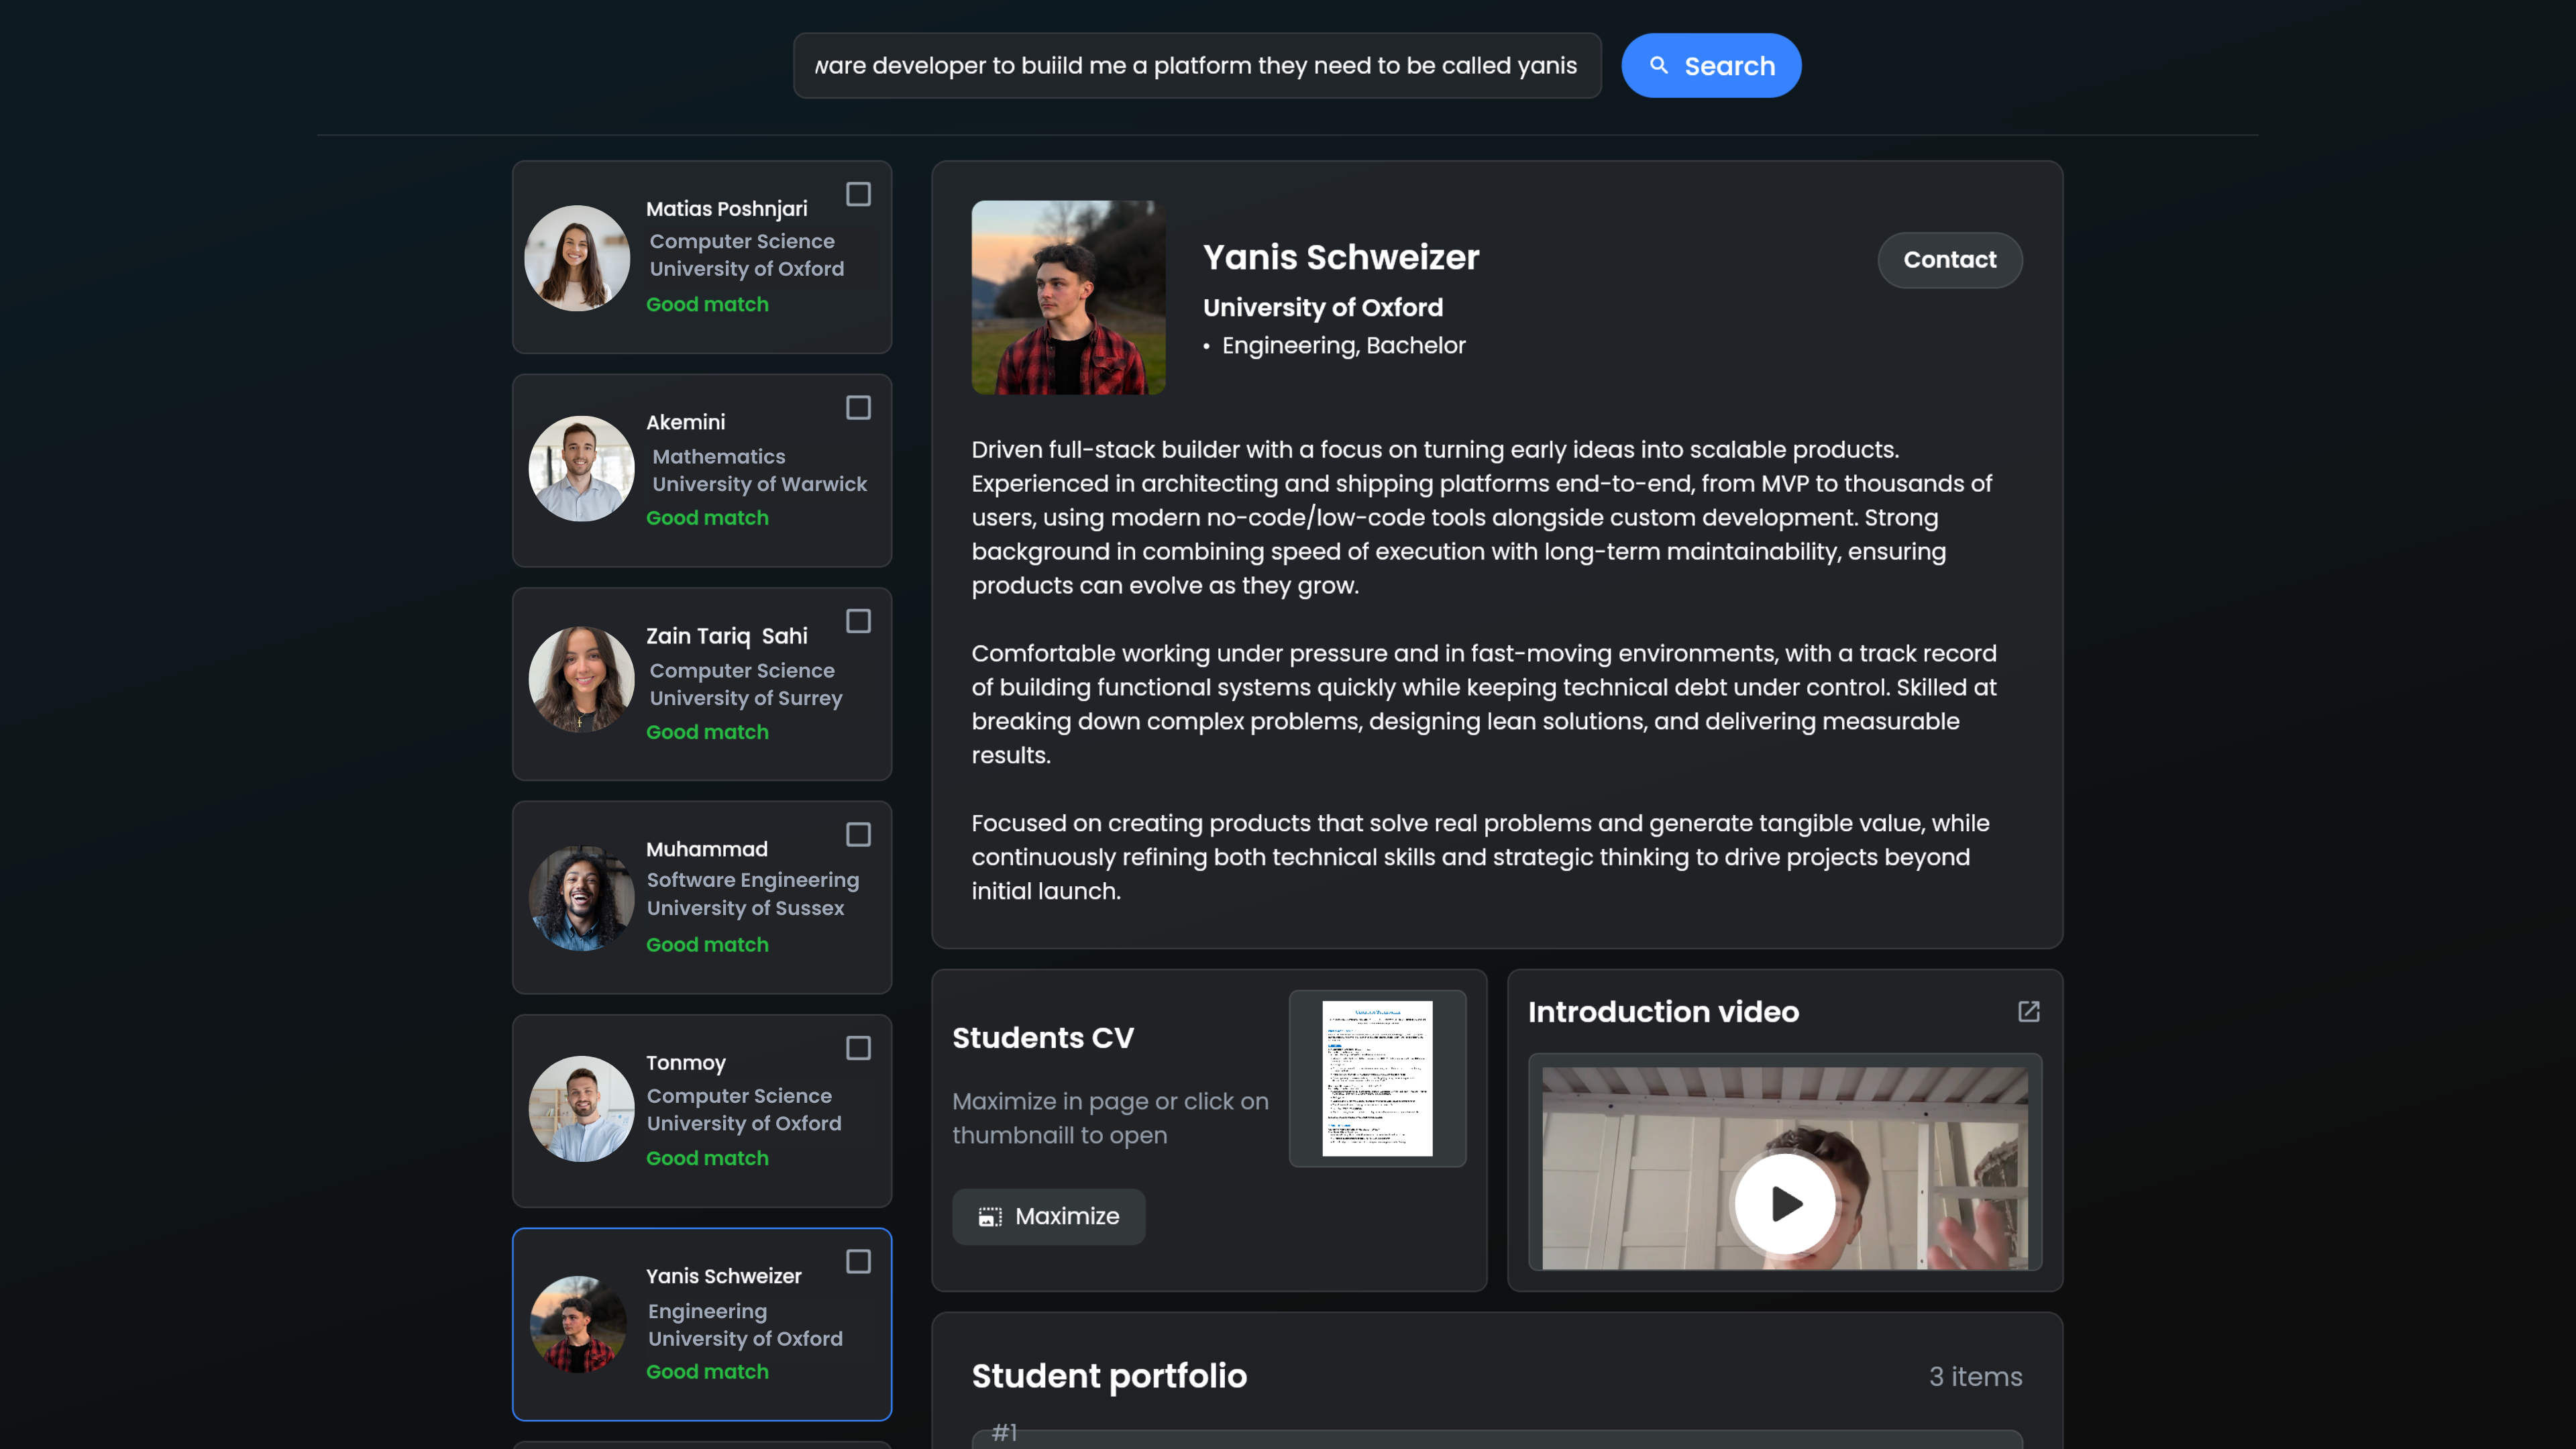
Task: Check Matias Poshnjari's selection checkbox
Action: [859, 194]
